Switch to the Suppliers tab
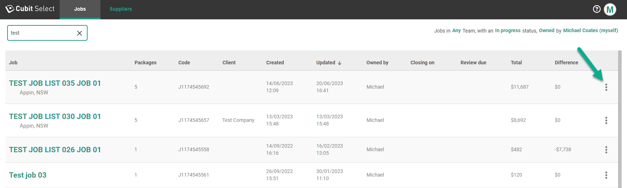The height and width of the screenshot is (188, 627). (x=120, y=9)
